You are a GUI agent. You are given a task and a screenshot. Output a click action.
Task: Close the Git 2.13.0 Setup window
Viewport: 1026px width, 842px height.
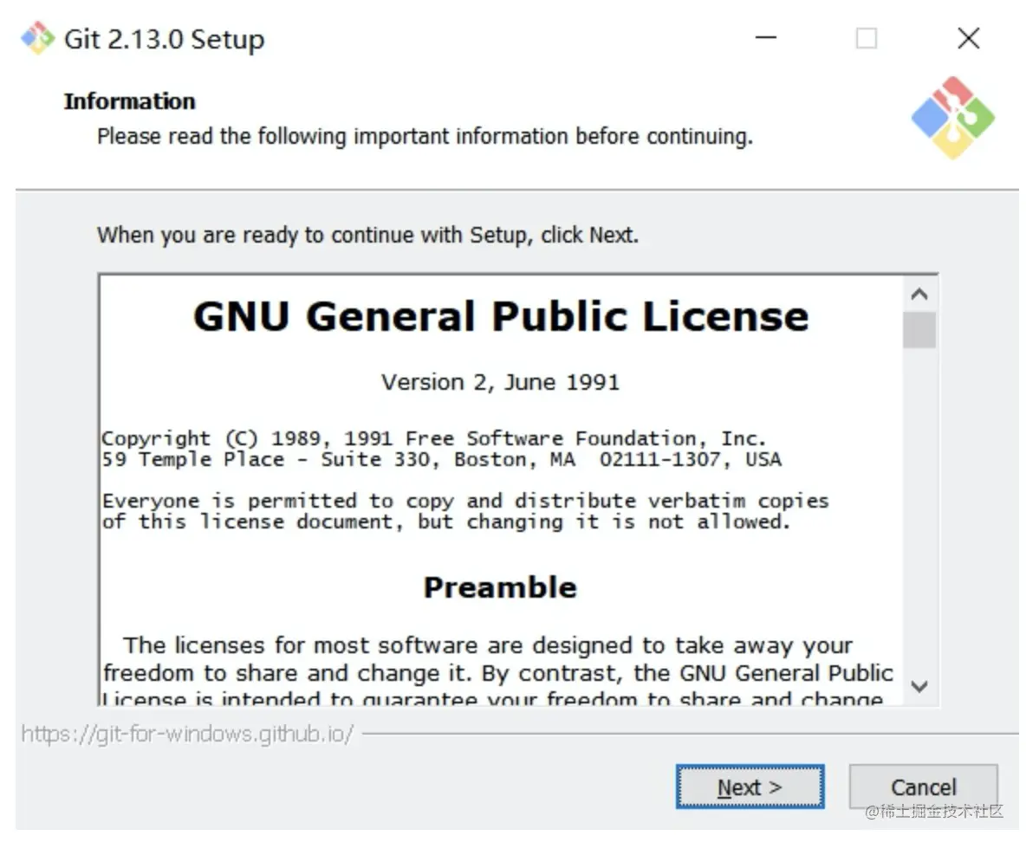tap(969, 38)
